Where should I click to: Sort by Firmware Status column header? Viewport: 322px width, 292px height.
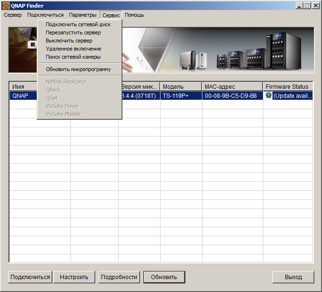288,86
